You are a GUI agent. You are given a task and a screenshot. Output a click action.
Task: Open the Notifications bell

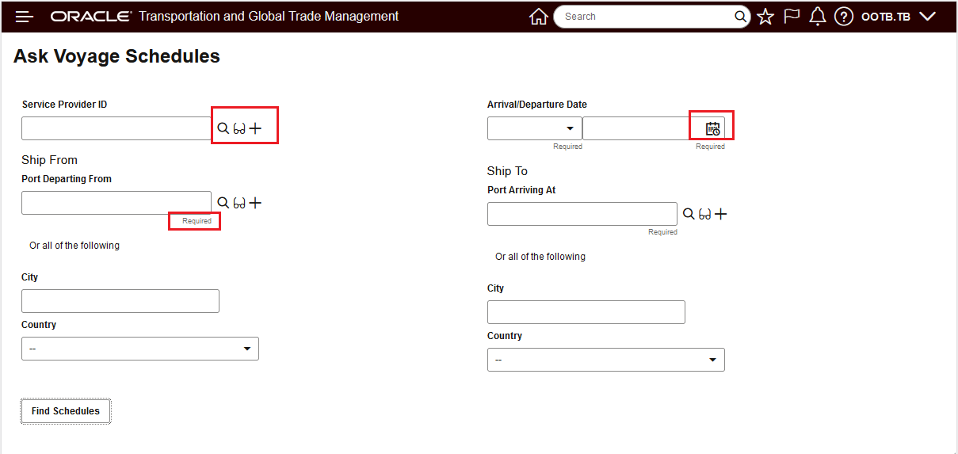pyautogui.click(x=817, y=17)
